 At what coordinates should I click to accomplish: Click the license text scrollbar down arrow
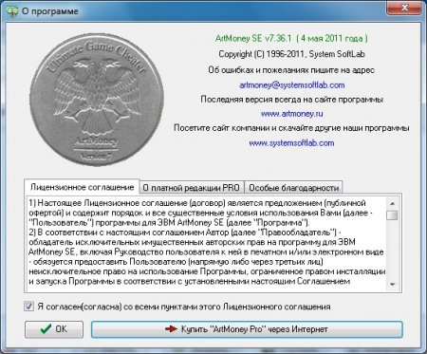point(392,285)
